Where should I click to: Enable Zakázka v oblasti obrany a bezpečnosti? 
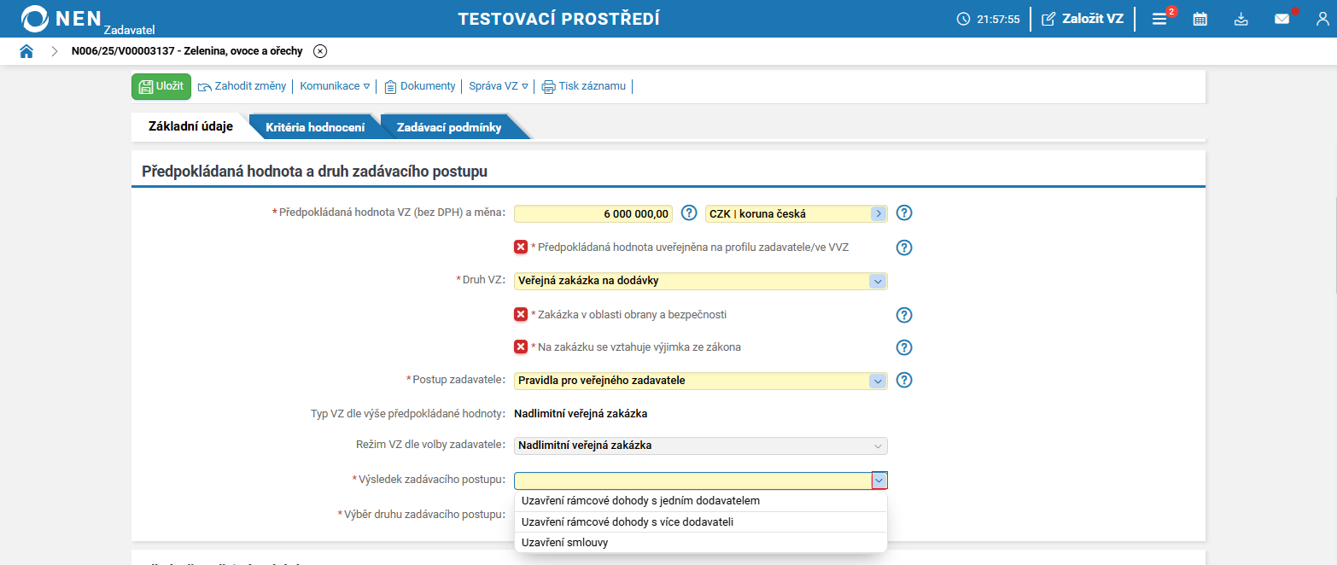[520, 313]
